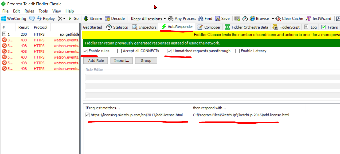Toggle the Enable rules checkbox
The width and height of the screenshot is (340, 154).
pyautogui.click(x=85, y=51)
